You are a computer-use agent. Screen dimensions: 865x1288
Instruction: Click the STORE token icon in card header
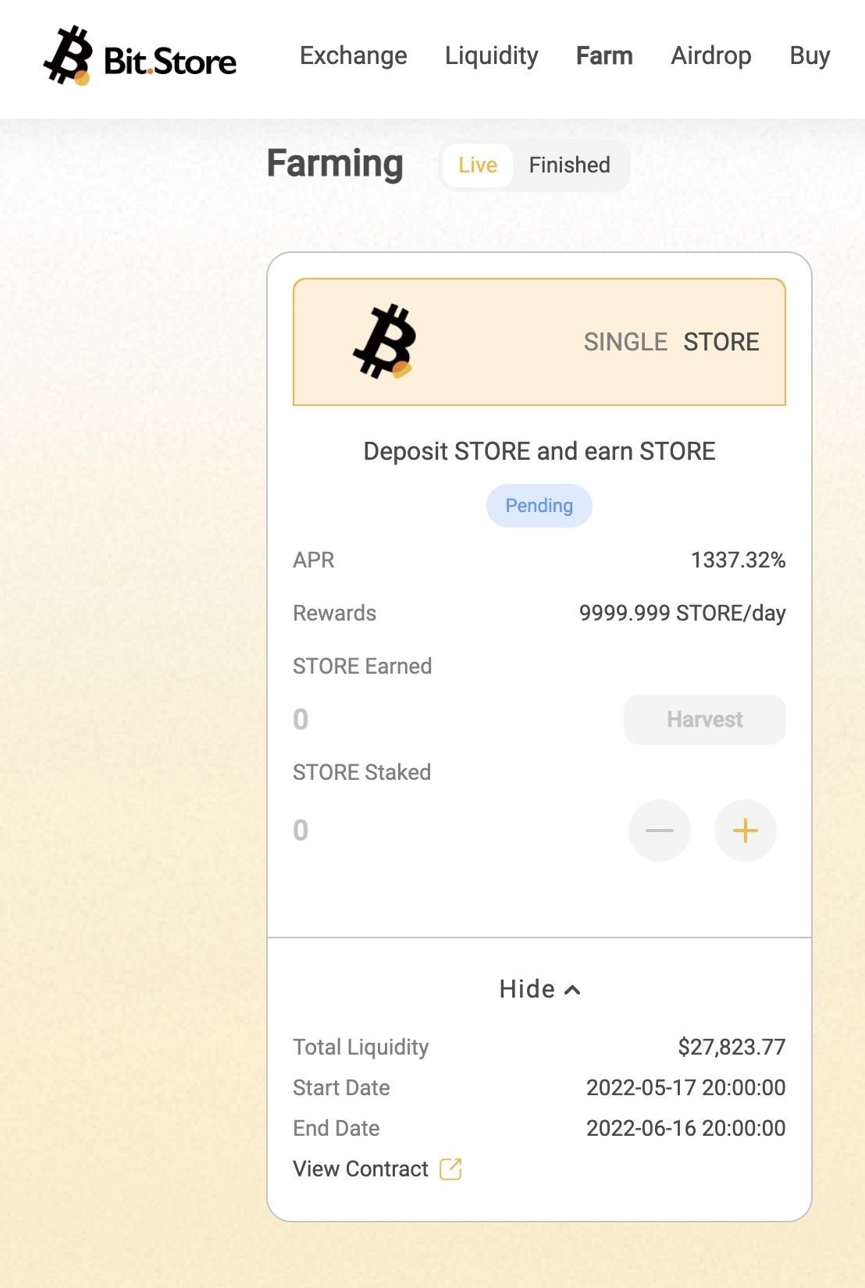click(385, 342)
